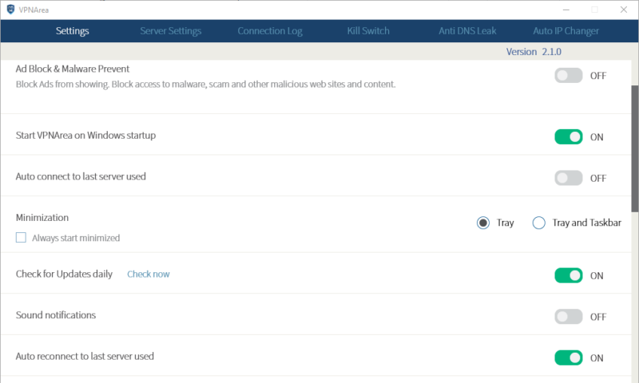Close the VPNArea window
Screen dimensions: 639x383
[x=621, y=10]
